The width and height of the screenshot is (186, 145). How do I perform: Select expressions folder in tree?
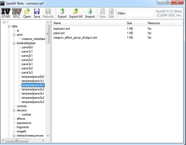point(24,123)
